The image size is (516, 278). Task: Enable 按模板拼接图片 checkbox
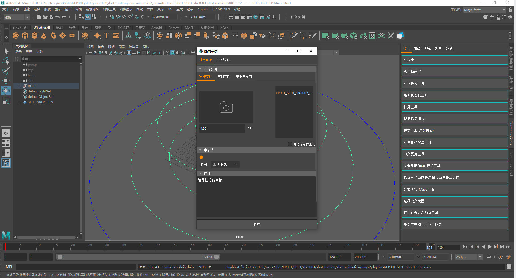[290, 144]
